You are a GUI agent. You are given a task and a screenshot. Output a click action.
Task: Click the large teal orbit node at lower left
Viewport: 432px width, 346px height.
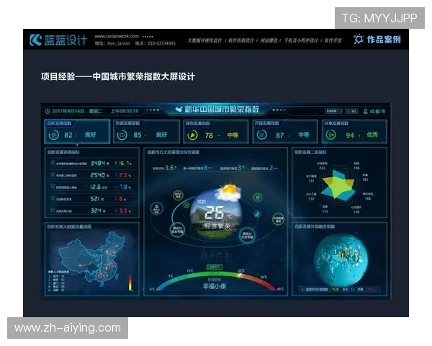[177, 230]
